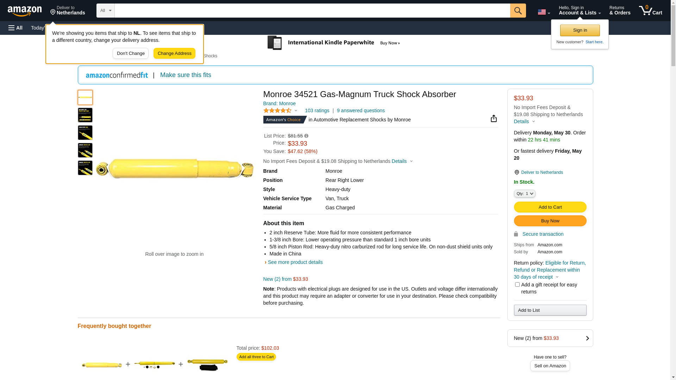Open Account & Lists menu
This screenshot has width=676, height=380.
pyautogui.click(x=580, y=11)
